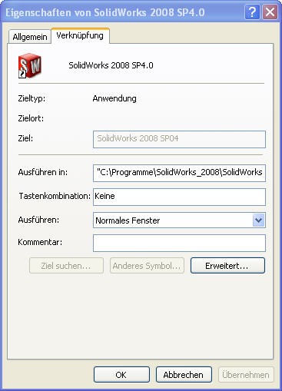Focus the Ausführen in path field
This screenshot has width=282, height=391.
point(179,173)
